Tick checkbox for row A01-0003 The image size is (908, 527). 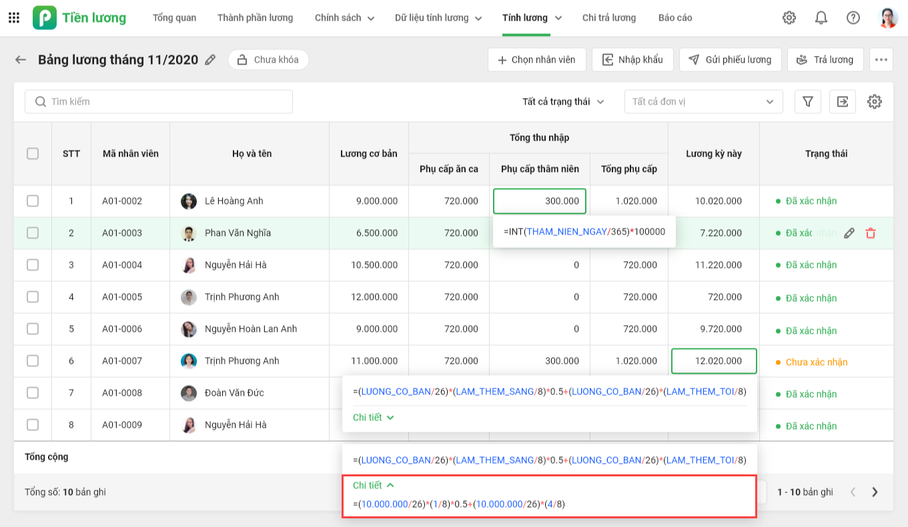pyautogui.click(x=33, y=233)
